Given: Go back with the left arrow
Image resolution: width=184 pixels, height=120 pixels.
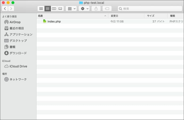Looking at the screenshot, I should click(5, 9).
